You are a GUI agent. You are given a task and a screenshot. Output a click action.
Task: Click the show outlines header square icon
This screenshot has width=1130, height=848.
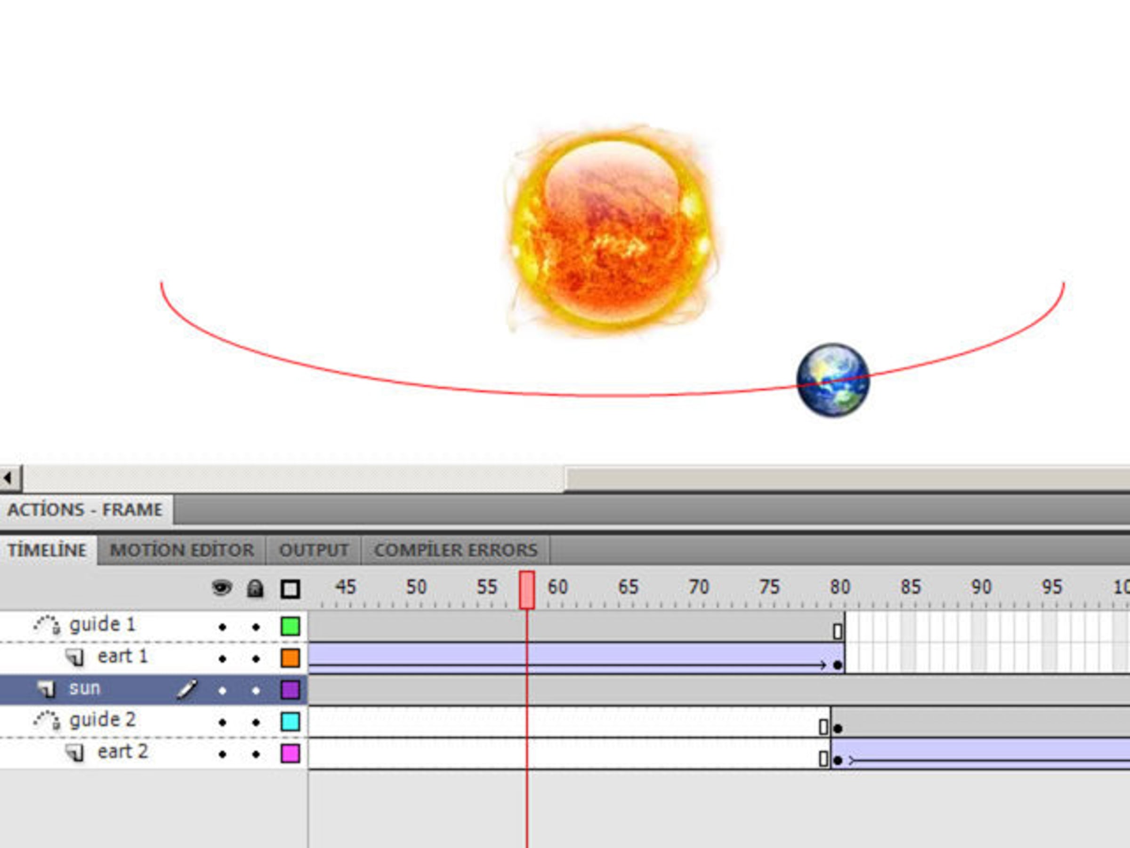(290, 589)
